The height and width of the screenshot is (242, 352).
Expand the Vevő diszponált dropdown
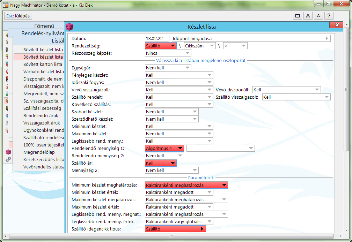(x=286, y=90)
